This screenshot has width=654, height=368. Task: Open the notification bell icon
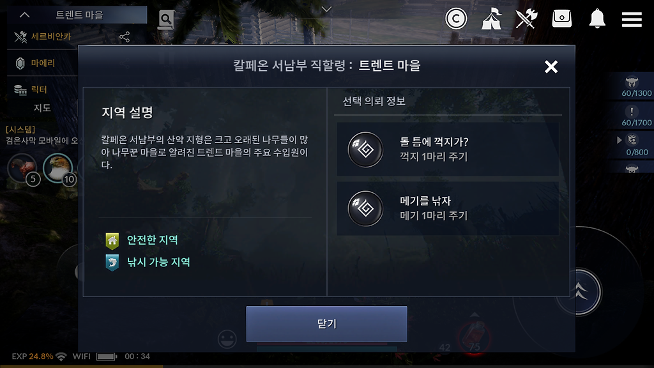[597, 19]
